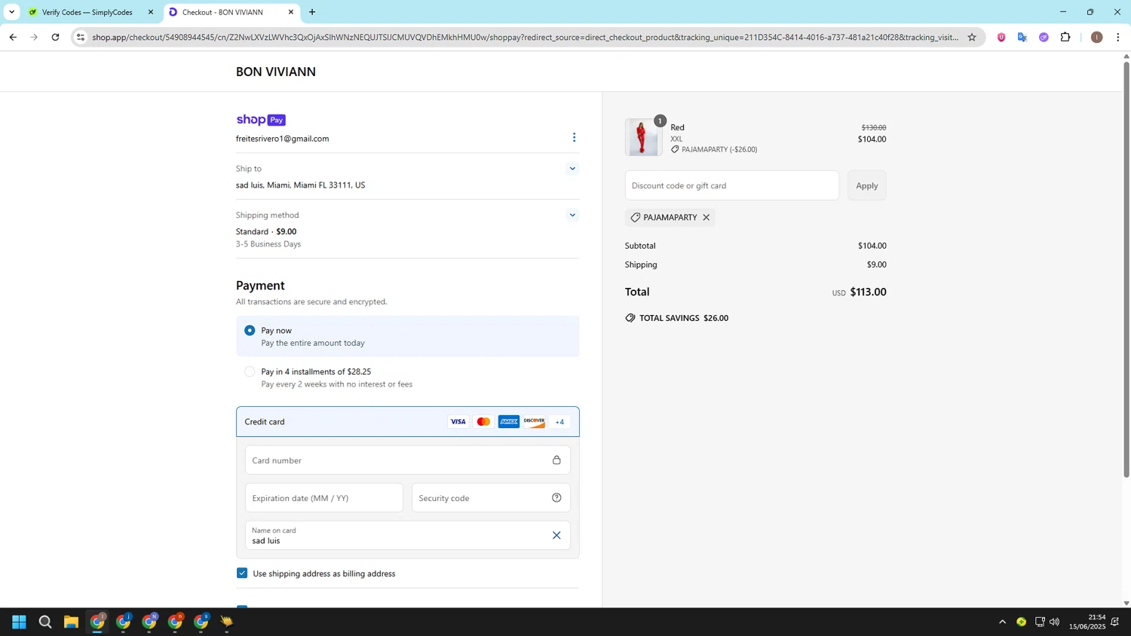Click the Total amount $113.00

coord(868,292)
